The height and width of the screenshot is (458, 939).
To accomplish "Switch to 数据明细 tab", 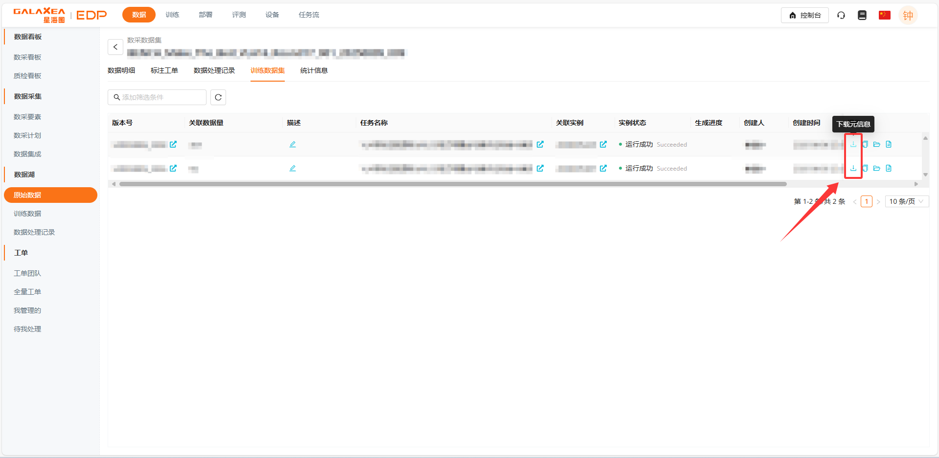I will [121, 70].
